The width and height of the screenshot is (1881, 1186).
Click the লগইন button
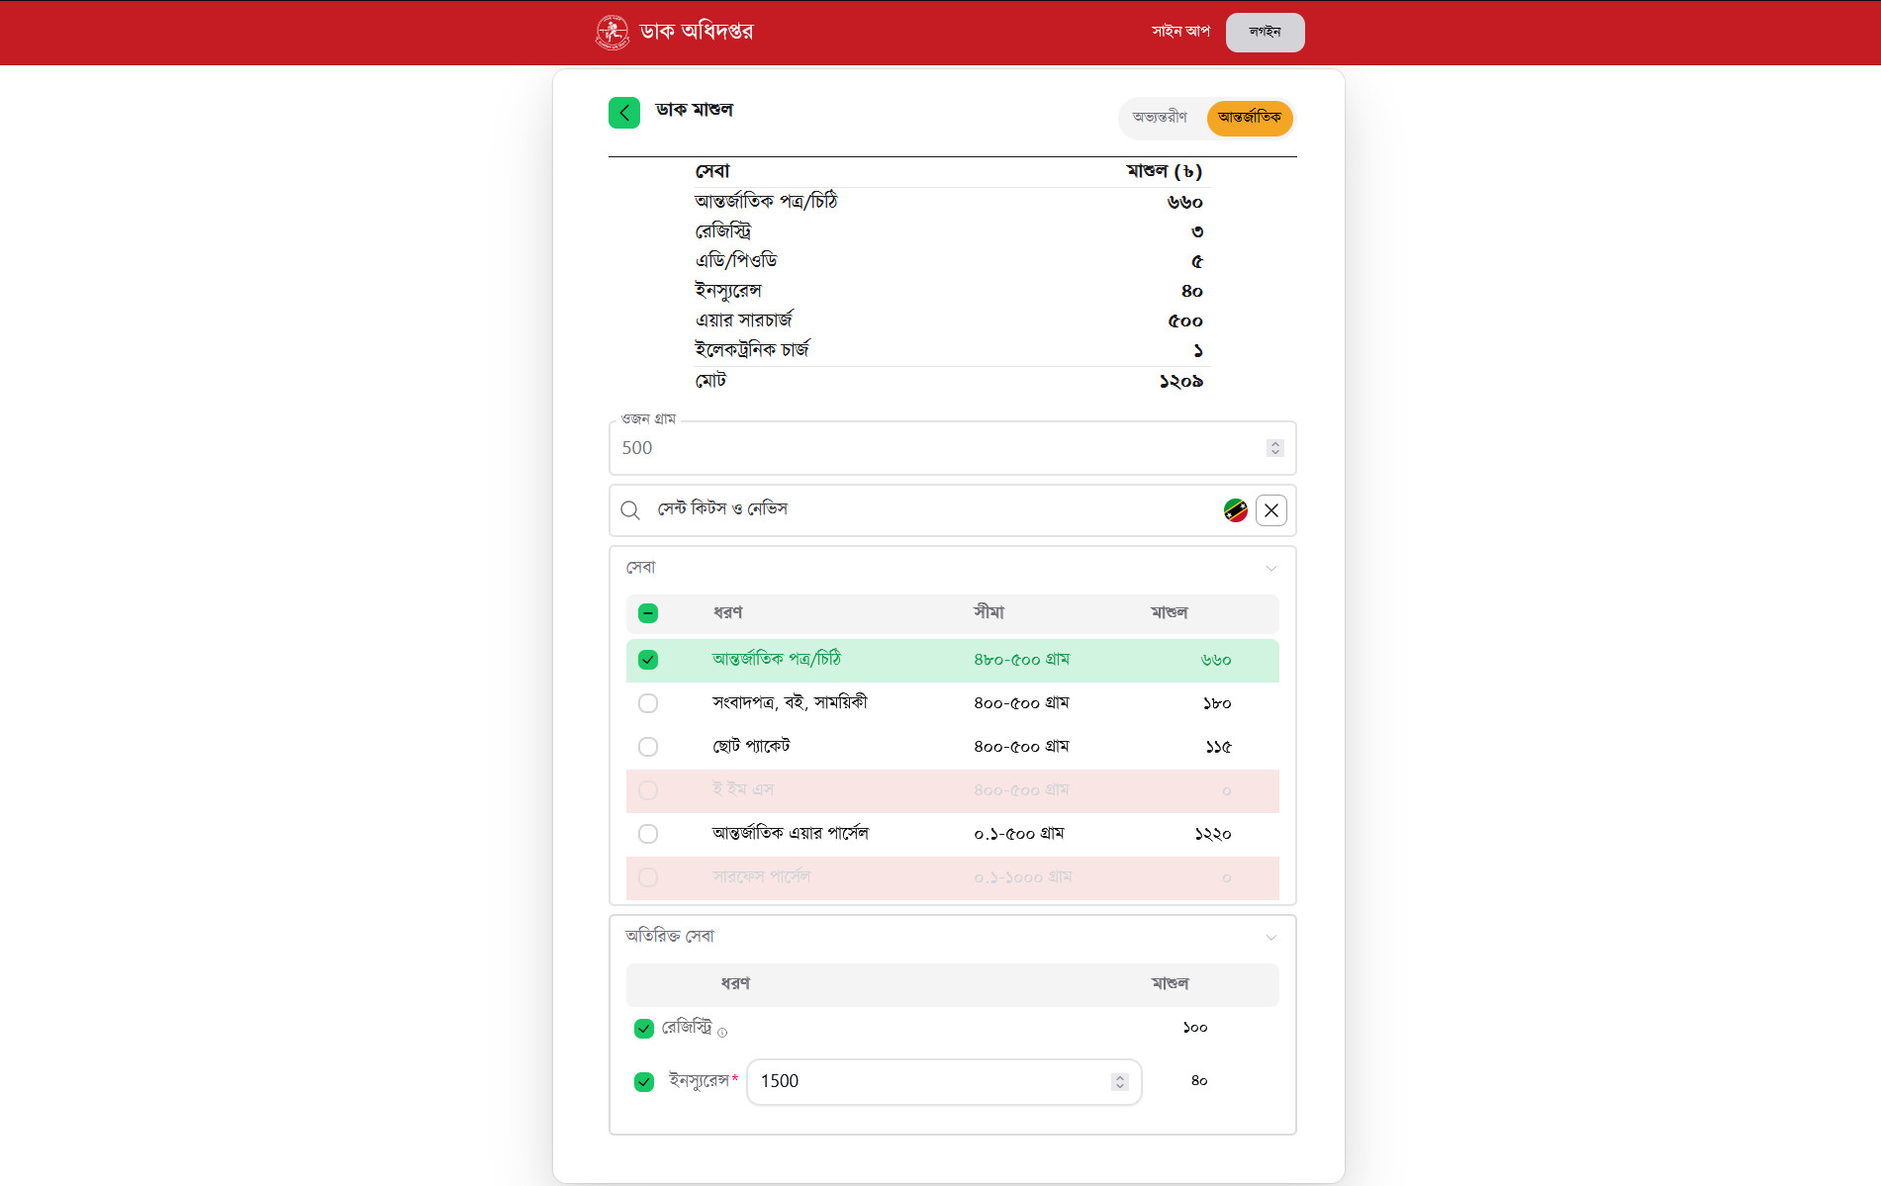tap(1265, 32)
